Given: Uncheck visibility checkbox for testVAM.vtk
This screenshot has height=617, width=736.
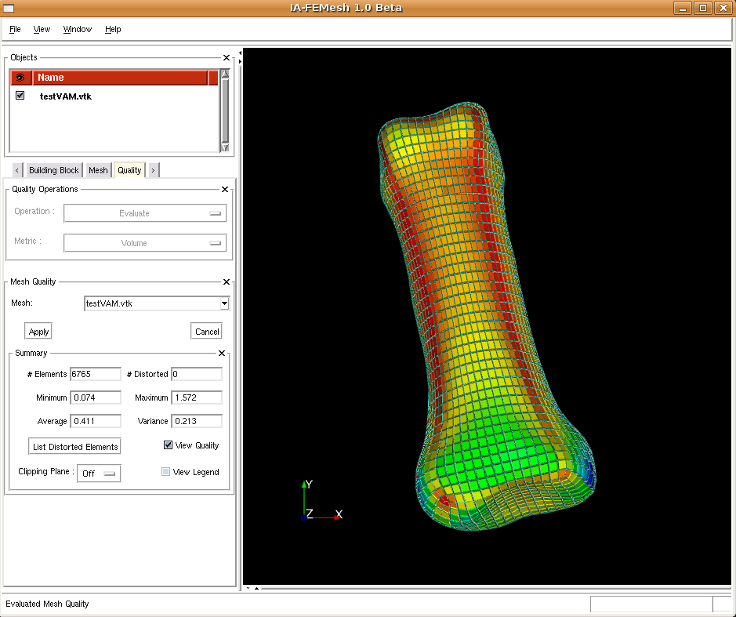Looking at the screenshot, I should click(x=20, y=96).
